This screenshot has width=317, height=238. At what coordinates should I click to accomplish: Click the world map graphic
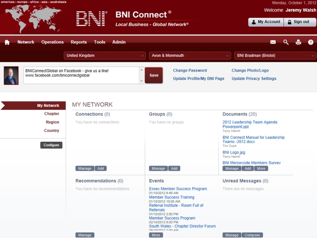click(x=33, y=18)
